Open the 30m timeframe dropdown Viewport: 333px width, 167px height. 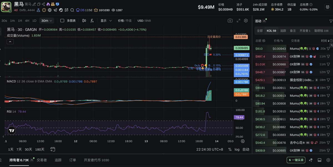coord(46,21)
